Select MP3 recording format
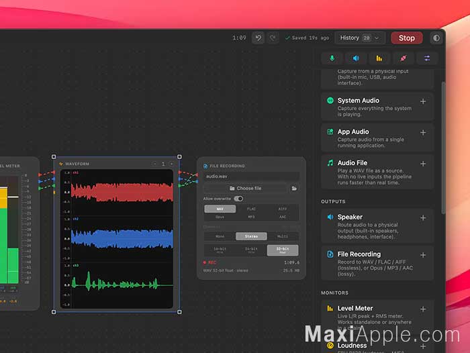The height and width of the screenshot is (353, 470). tap(251, 217)
